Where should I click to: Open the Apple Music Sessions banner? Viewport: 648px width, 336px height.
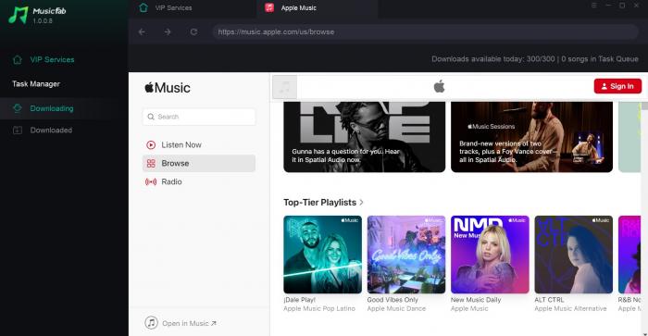[x=531, y=137]
